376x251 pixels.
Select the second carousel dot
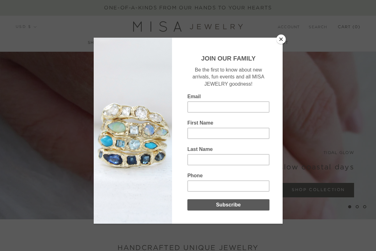[357, 207]
